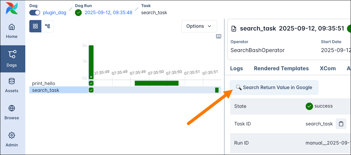The width and height of the screenshot is (351, 155).
Task: Click the print_hello Gantt duration bar
Action: pyautogui.click(x=157, y=83)
